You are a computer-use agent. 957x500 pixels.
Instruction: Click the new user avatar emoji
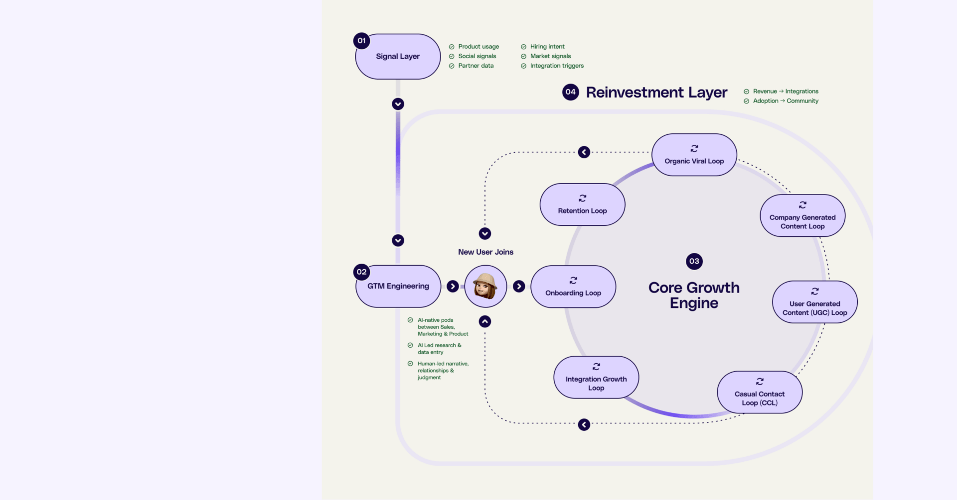[485, 286]
